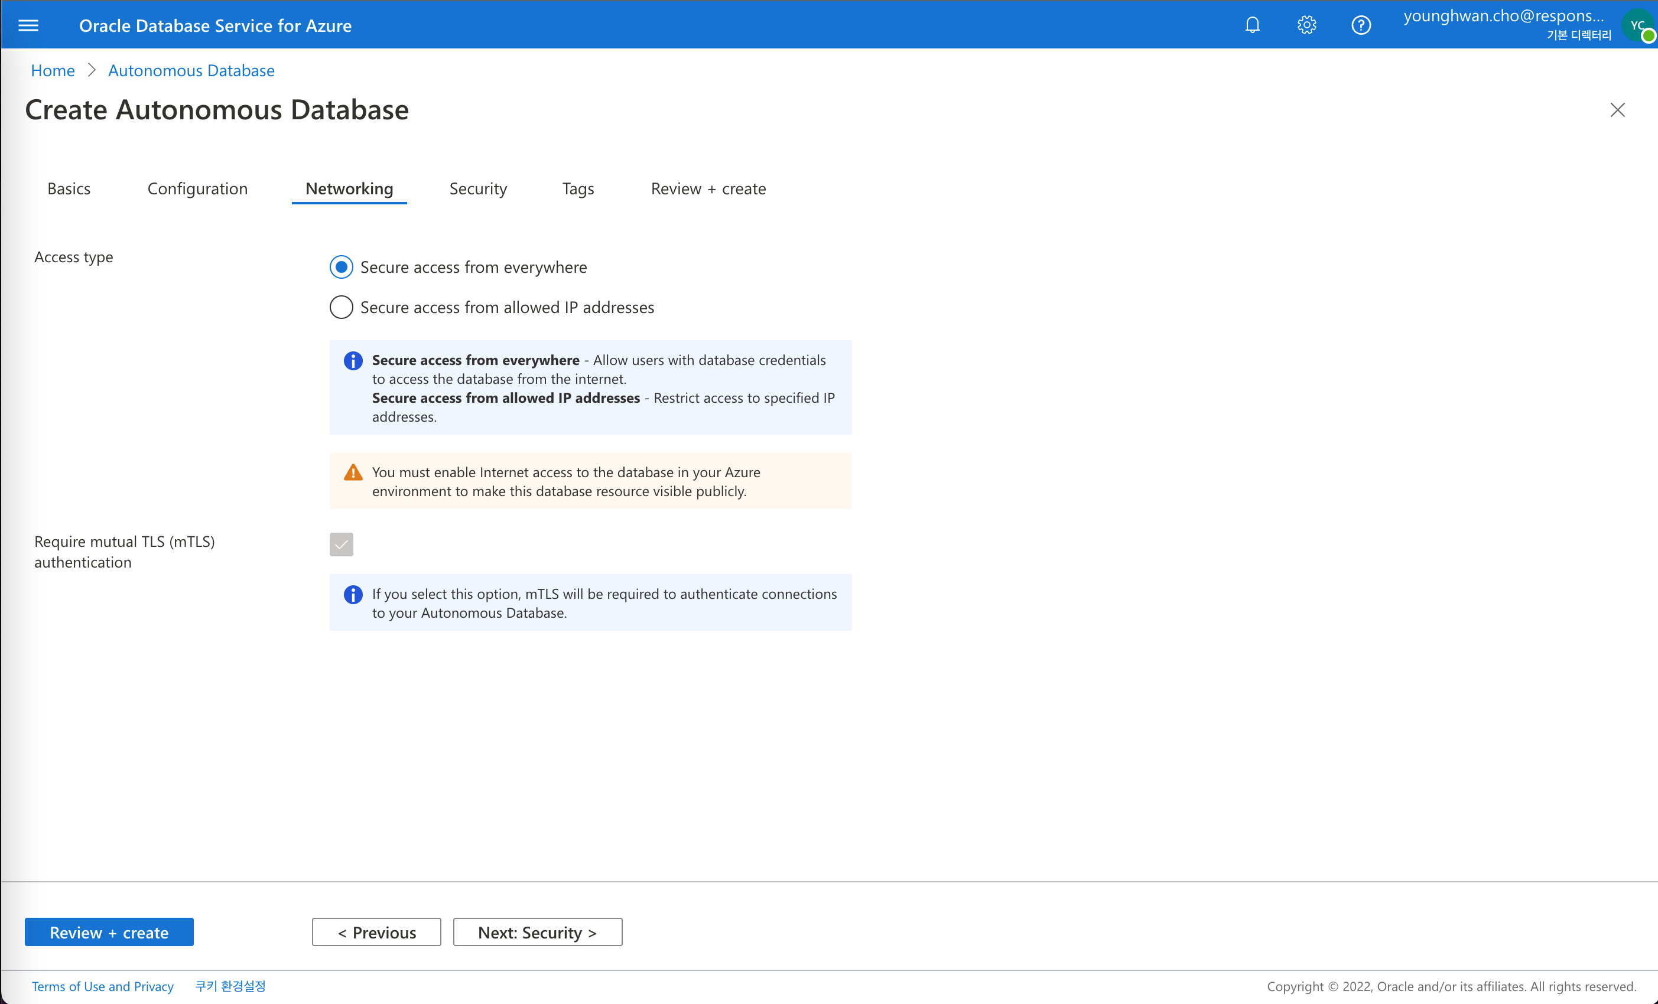Go to Home breadcrumb link
1658x1004 pixels.
coord(53,71)
